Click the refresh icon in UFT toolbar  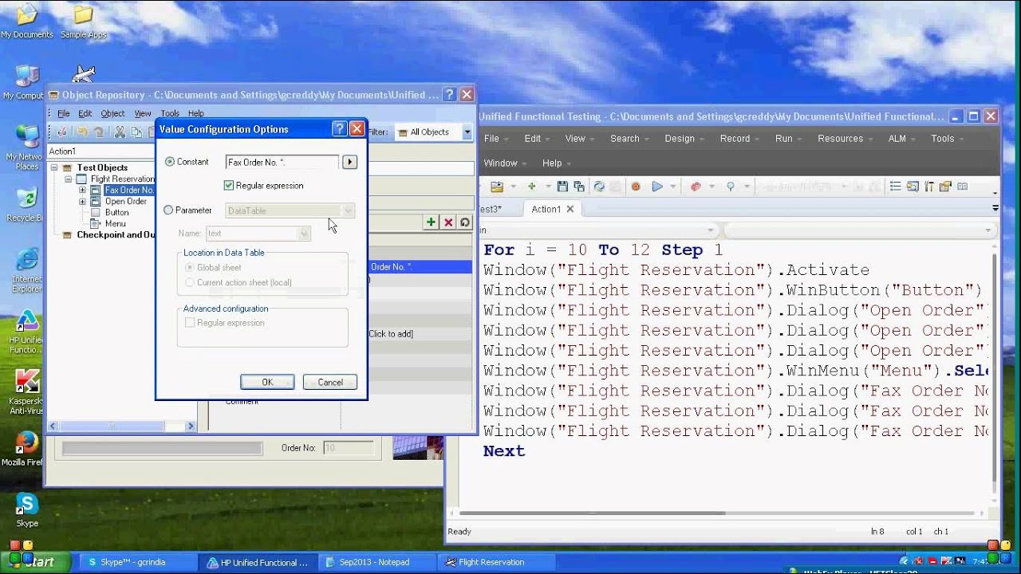tap(599, 187)
